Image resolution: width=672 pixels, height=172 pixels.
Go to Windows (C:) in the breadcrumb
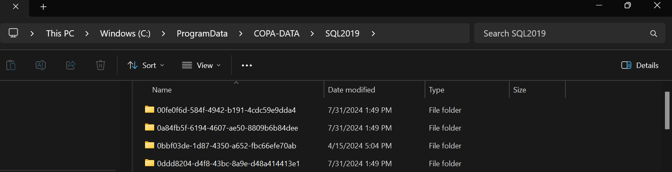[125, 34]
